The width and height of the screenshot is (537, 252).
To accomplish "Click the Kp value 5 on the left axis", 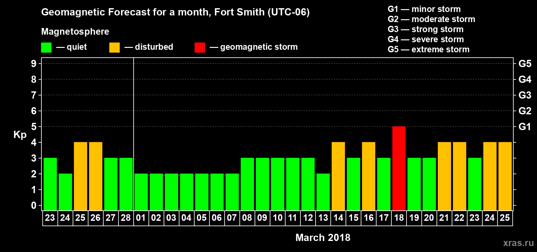I will point(34,127).
